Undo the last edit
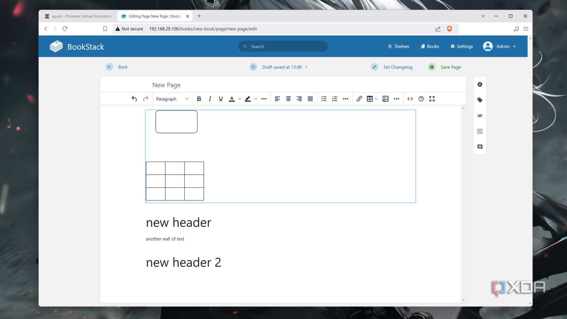This screenshot has height=319, width=567. [134, 99]
